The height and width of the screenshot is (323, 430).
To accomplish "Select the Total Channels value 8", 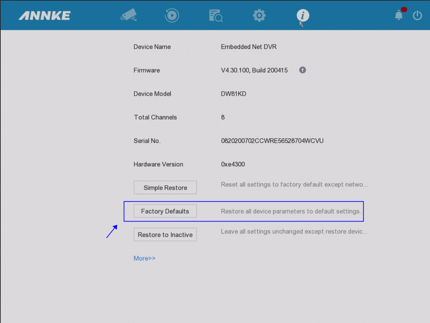I will 223,118.
